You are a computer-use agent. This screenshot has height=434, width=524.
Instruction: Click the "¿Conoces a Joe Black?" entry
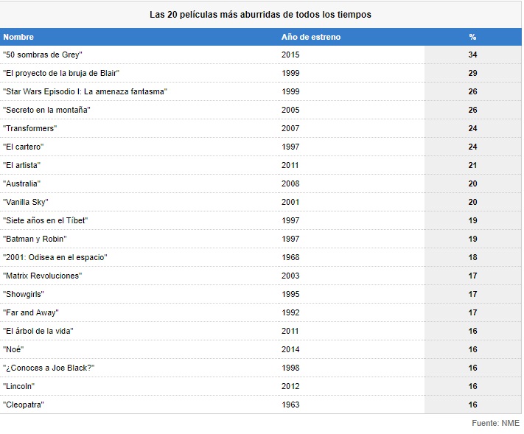pyautogui.click(x=49, y=368)
